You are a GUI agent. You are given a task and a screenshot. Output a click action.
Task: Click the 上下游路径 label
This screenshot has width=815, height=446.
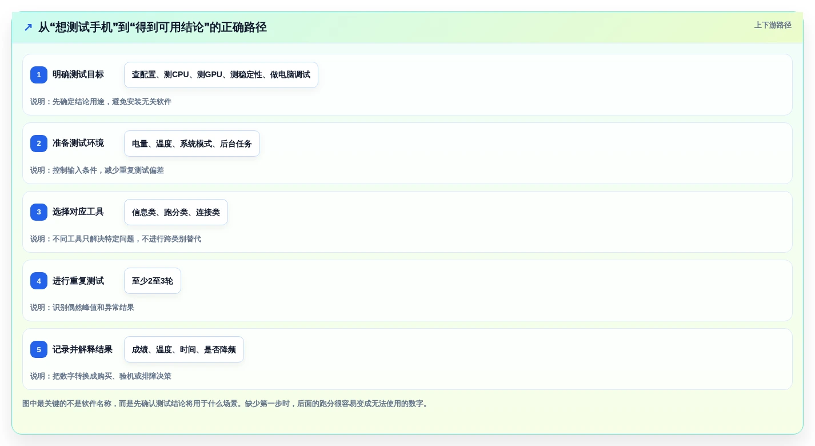[x=773, y=25]
